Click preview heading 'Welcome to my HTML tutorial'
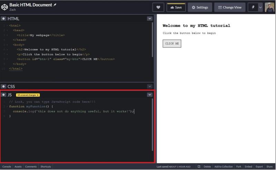Viewport: 276px width, 170px height. click(196, 26)
